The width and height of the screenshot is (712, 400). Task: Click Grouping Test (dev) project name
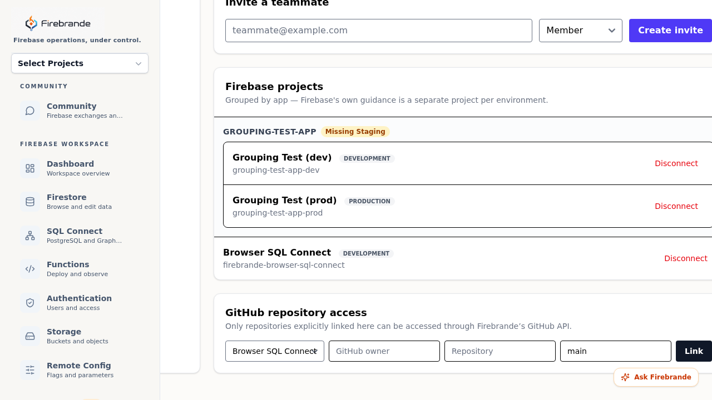point(282,157)
